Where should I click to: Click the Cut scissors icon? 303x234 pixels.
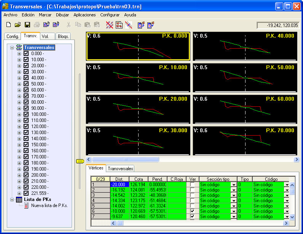[69, 25]
